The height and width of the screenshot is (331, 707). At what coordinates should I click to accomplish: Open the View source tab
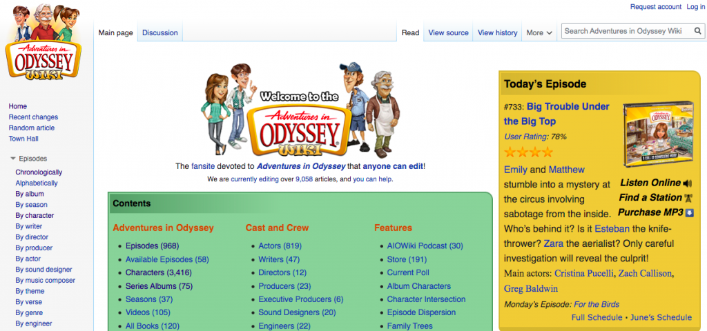point(448,33)
